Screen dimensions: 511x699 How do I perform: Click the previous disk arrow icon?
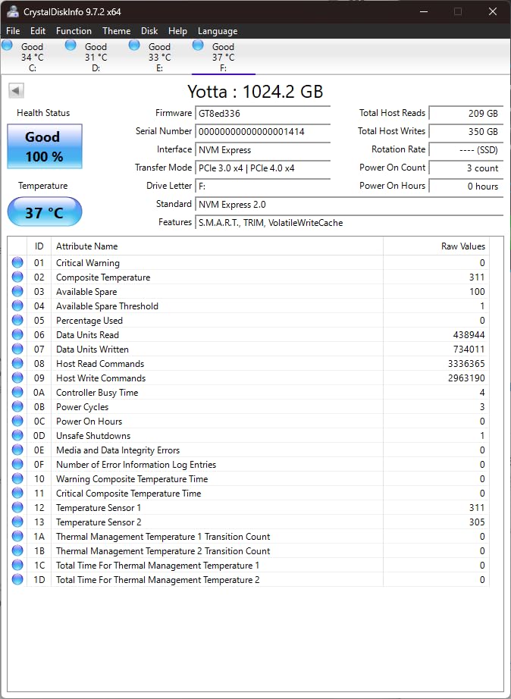pos(16,91)
